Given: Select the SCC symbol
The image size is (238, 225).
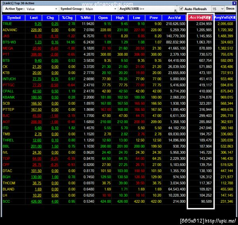Looking at the screenshot, I should click(6, 202).
